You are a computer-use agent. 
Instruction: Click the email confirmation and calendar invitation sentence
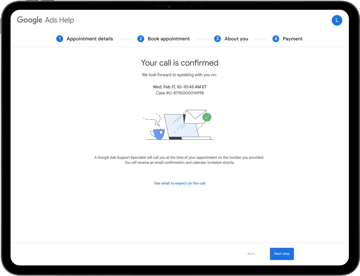pos(180,163)
